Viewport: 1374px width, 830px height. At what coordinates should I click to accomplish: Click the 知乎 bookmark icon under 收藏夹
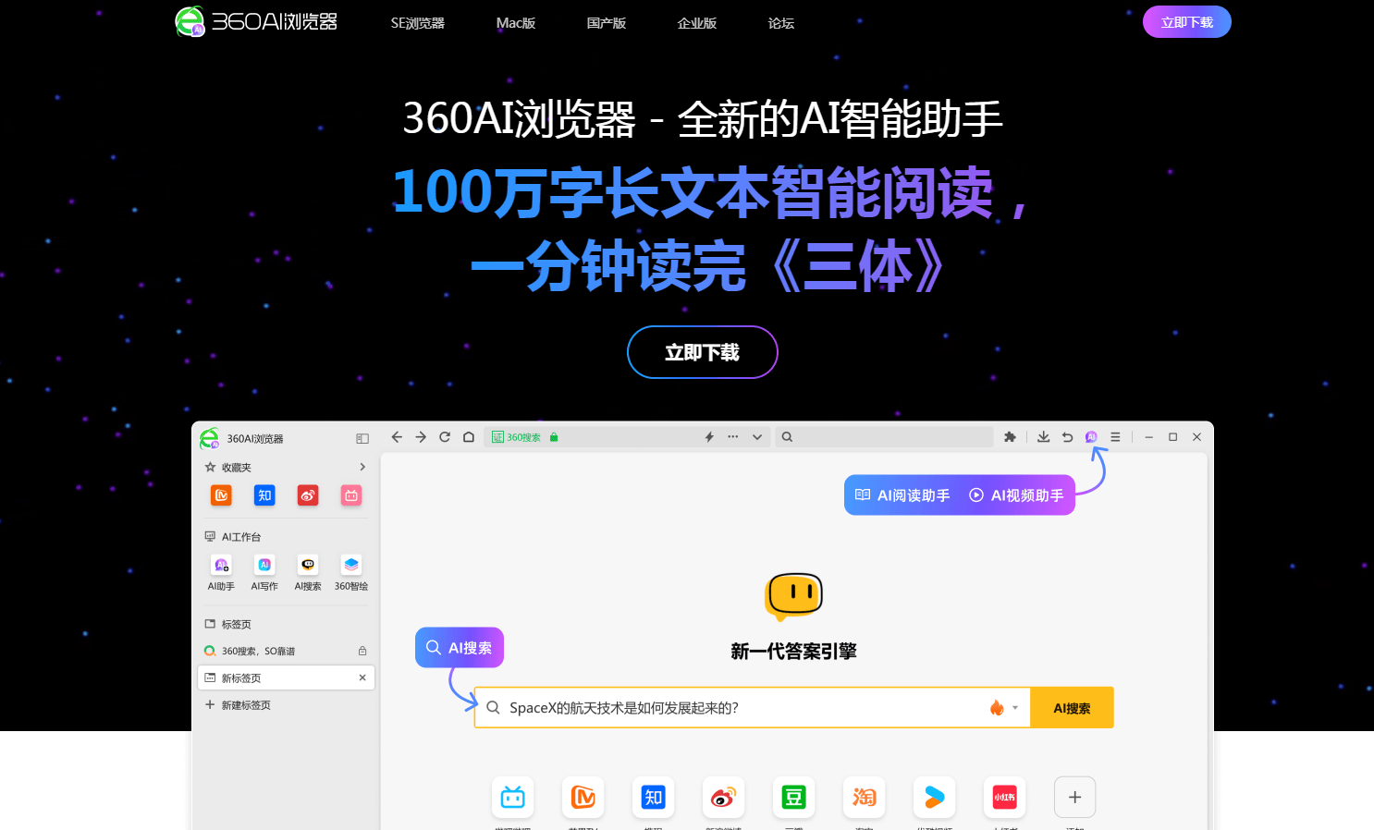click(x=264, y=495)
